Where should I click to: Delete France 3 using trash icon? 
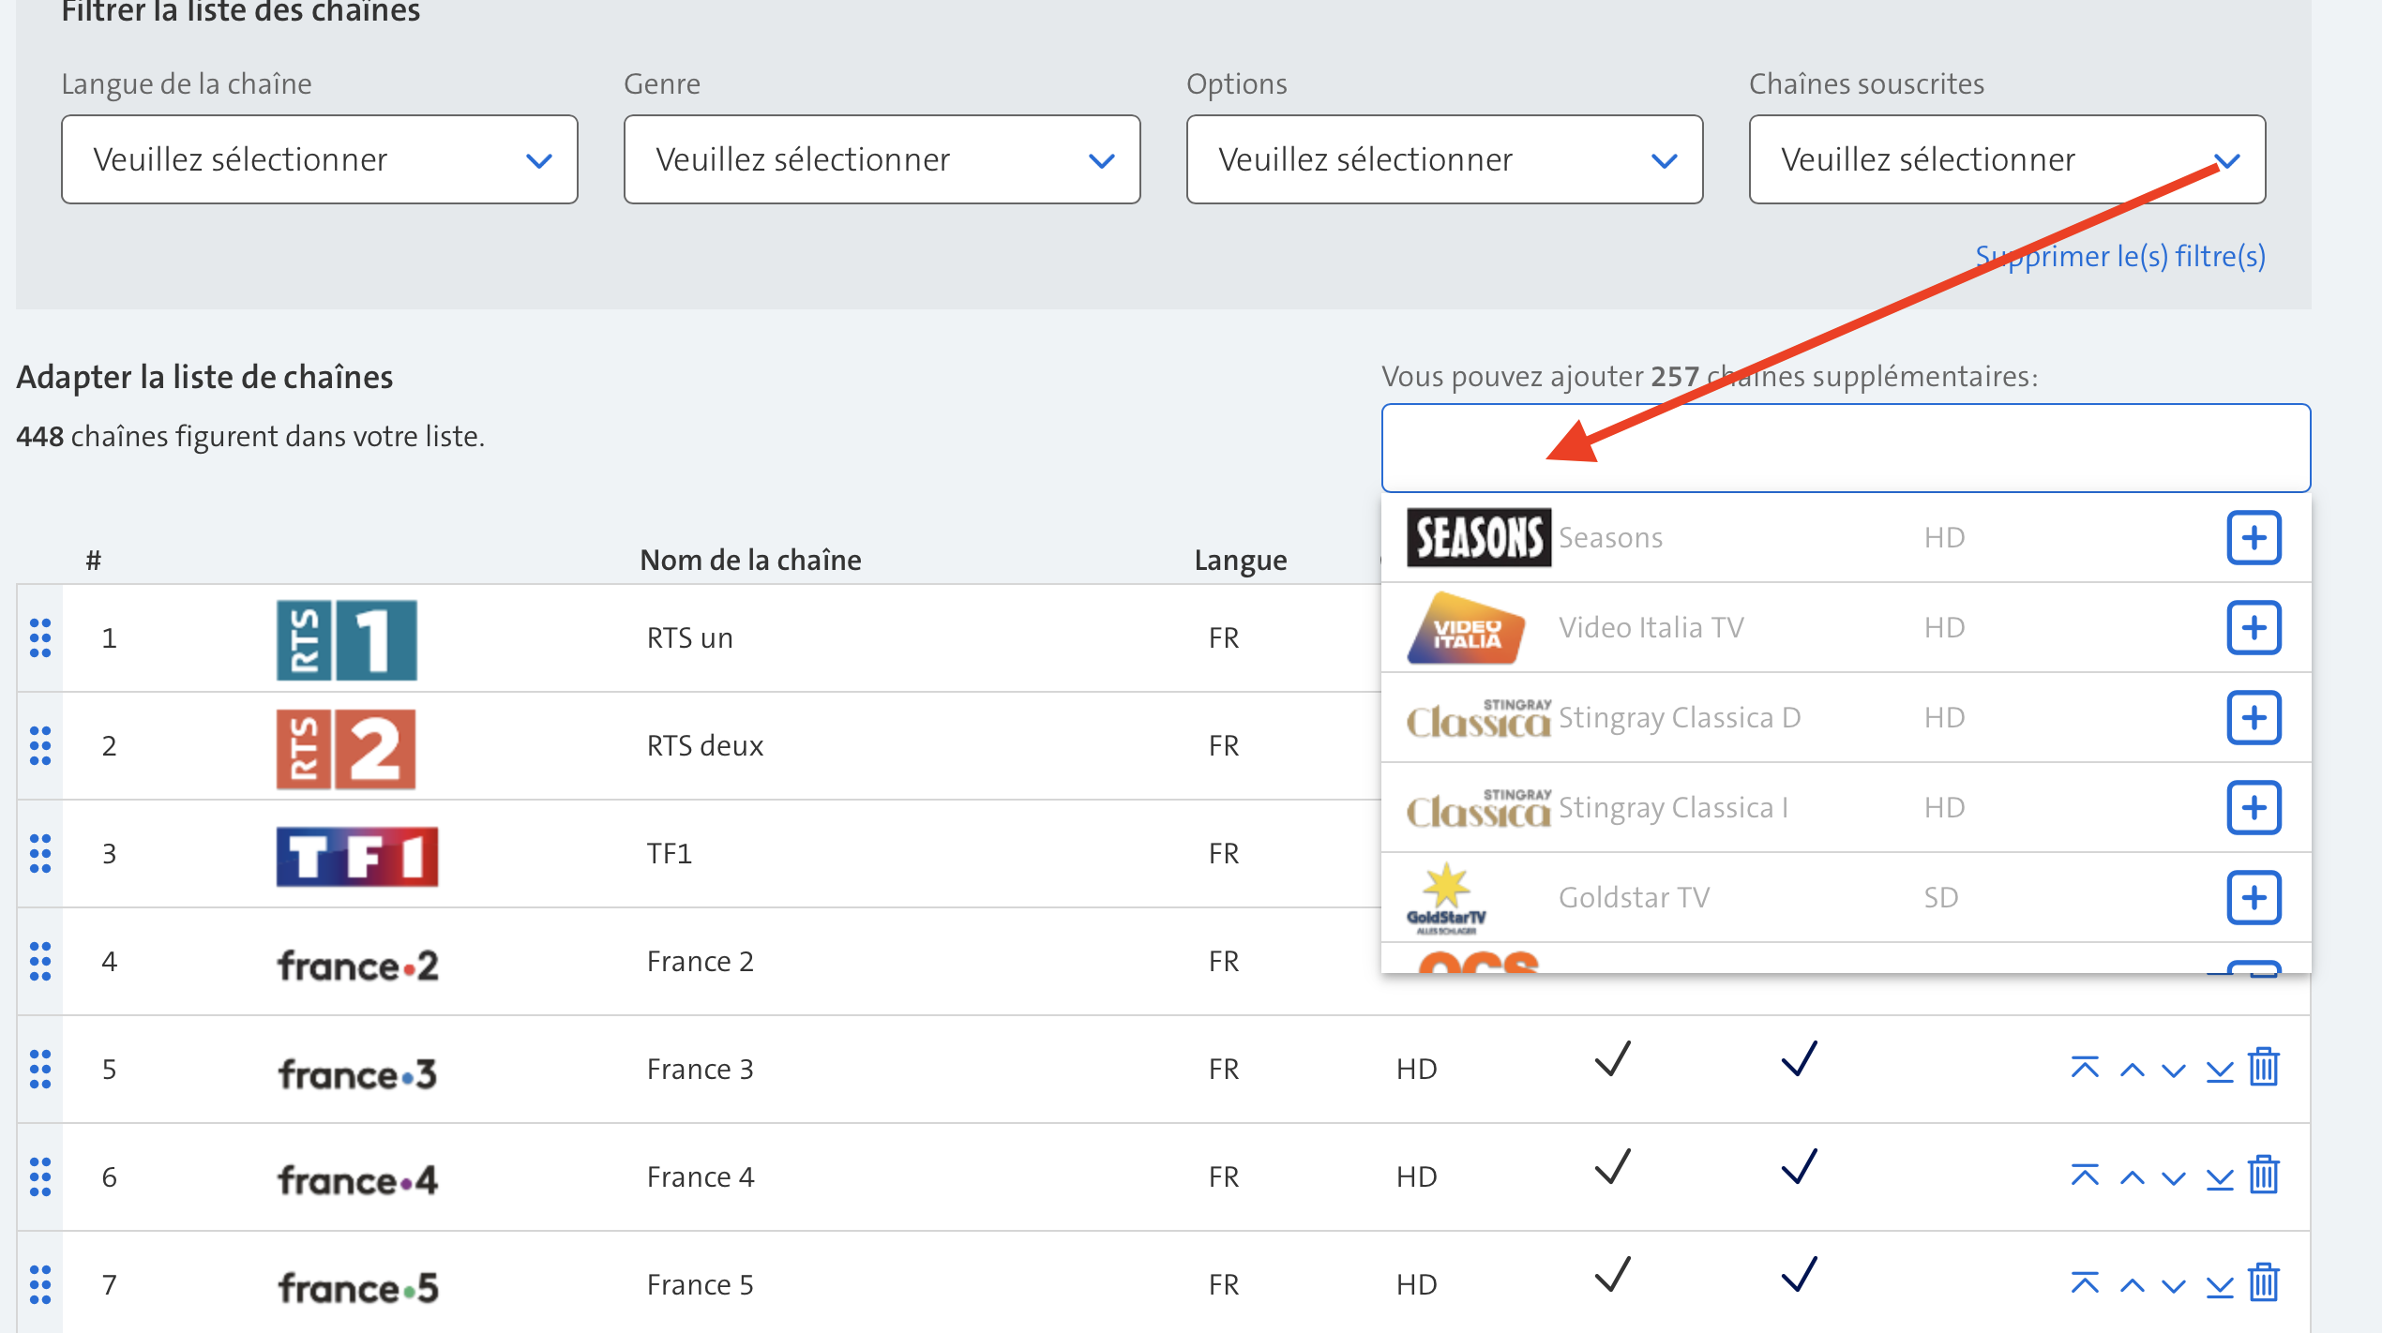(2264, 1068)
